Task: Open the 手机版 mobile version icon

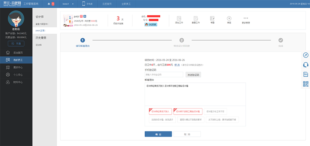Action: 84,4
